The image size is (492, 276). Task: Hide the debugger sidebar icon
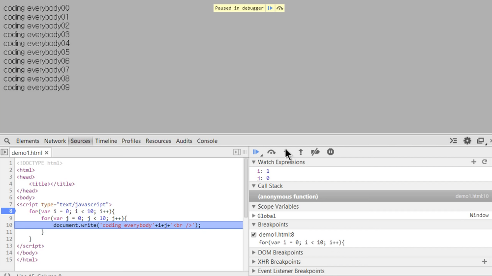pyautogui.click(x=237, y=152)
